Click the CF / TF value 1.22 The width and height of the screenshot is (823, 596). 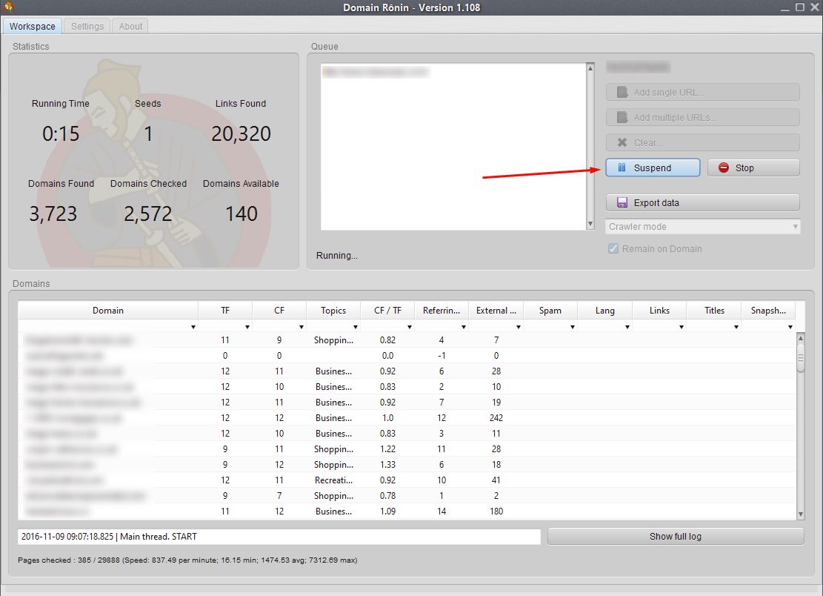387,449
